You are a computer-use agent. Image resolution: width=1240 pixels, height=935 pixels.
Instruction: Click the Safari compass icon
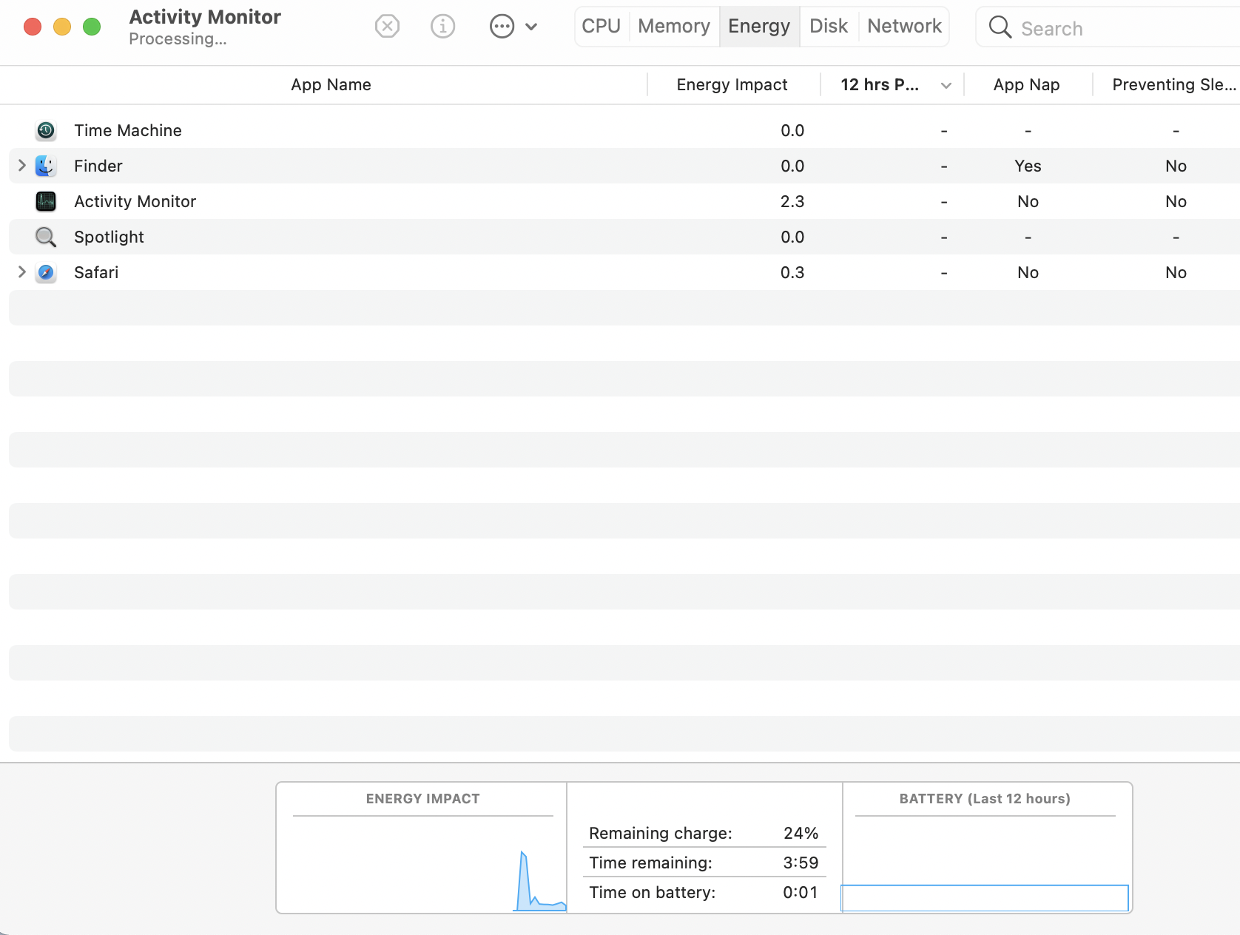click(46, 273)
